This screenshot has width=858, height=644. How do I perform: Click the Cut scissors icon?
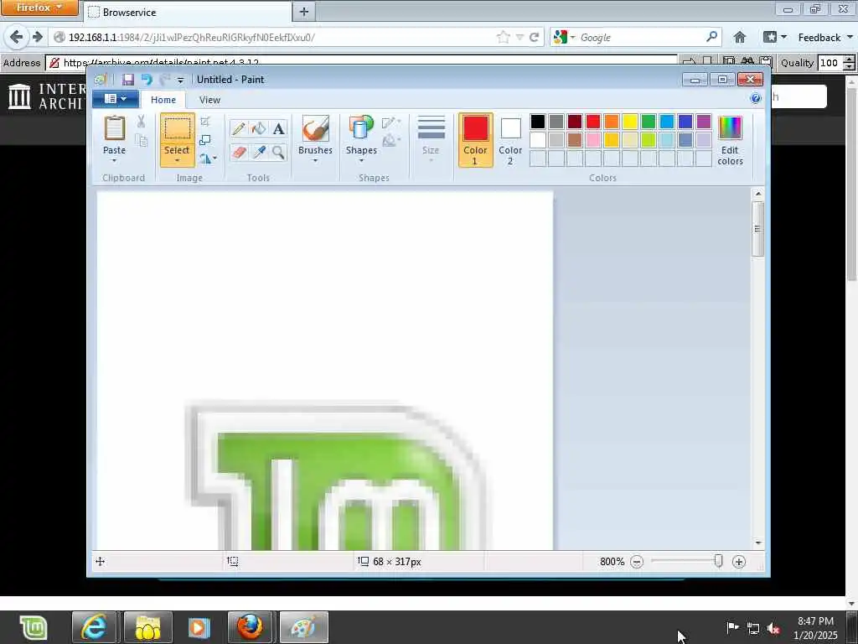(141, 122)
